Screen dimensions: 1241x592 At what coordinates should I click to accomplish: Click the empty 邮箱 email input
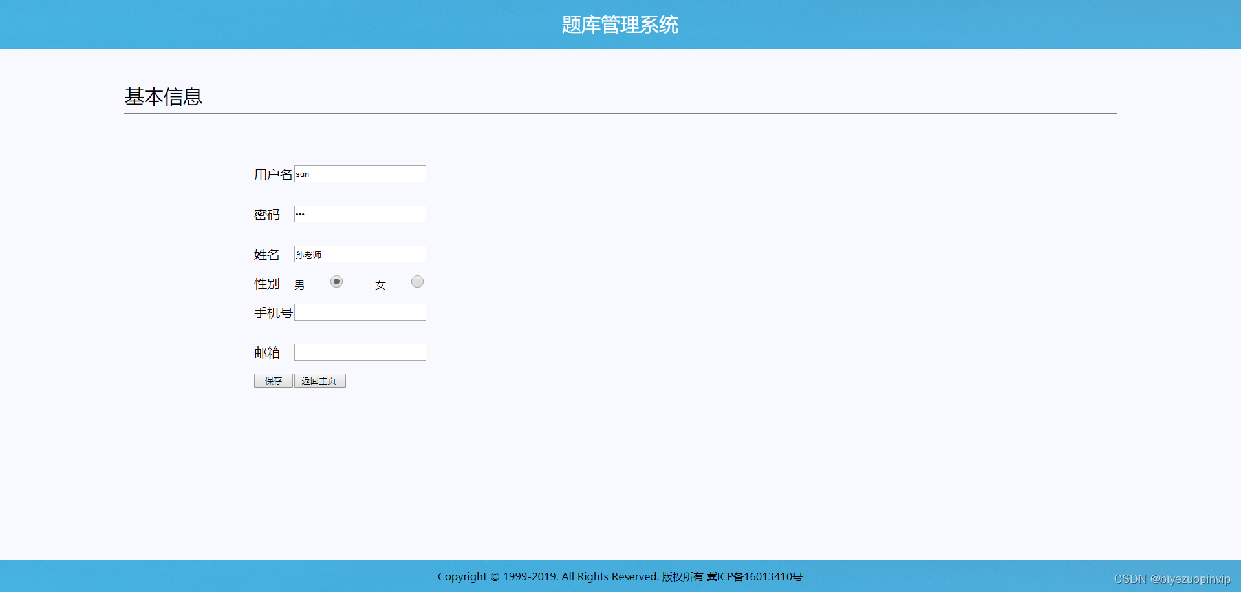coord(360,352)
